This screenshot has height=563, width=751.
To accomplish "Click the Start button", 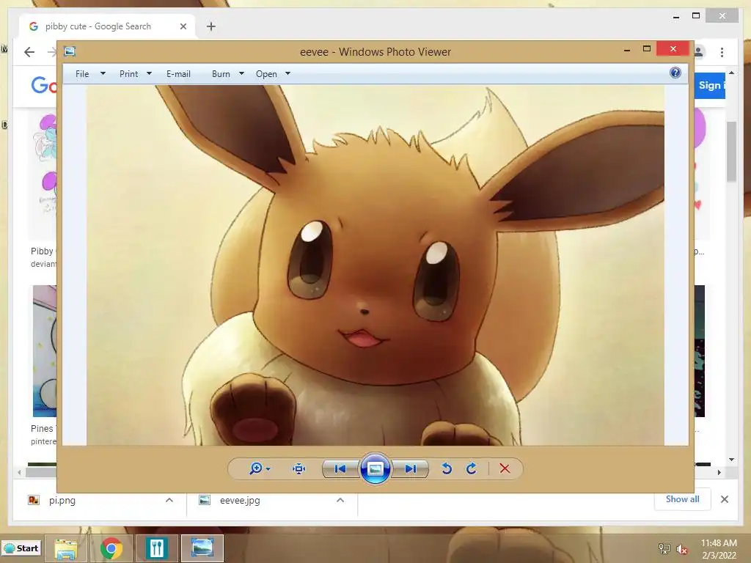I will coord(21,548).
